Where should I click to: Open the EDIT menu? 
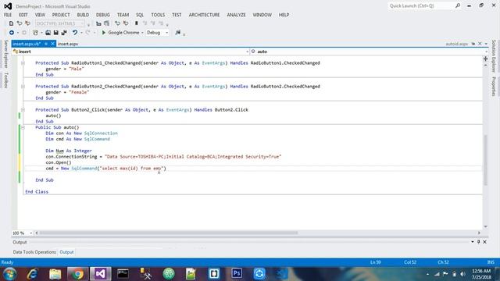(x=23, y=15)
